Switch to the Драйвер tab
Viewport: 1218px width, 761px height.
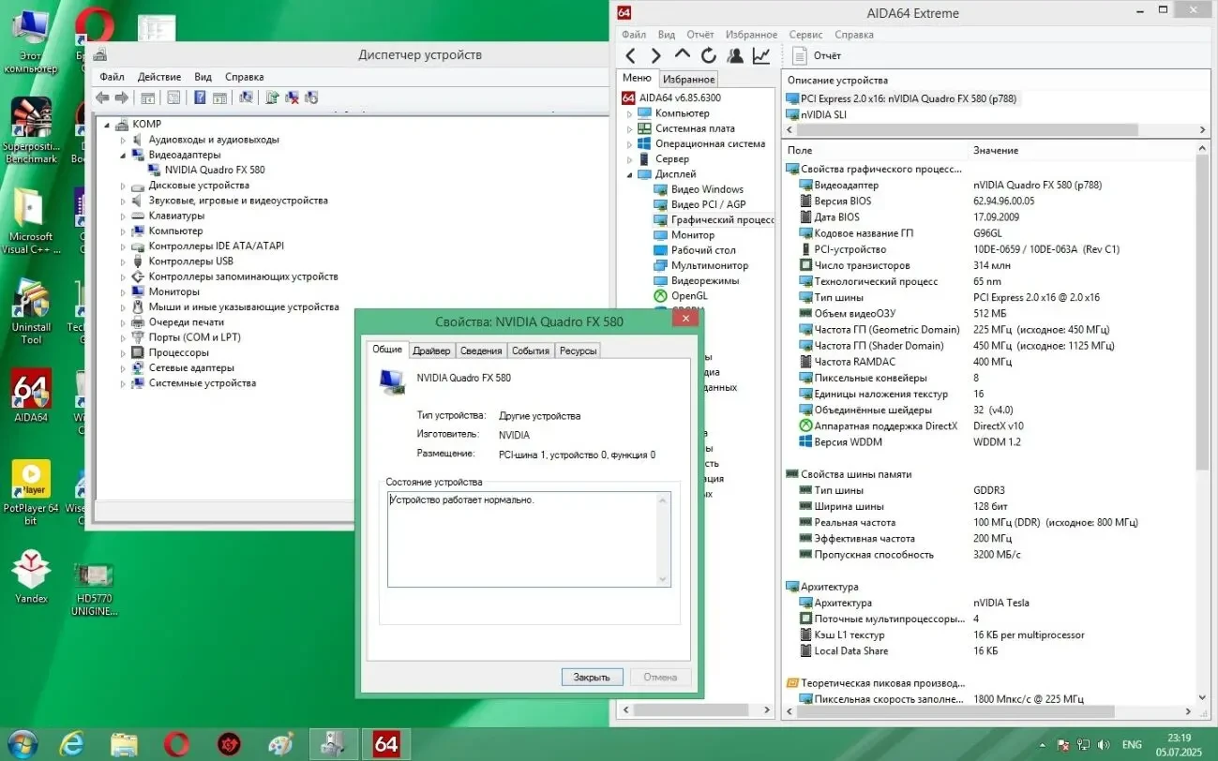click(x=431, y=351)
